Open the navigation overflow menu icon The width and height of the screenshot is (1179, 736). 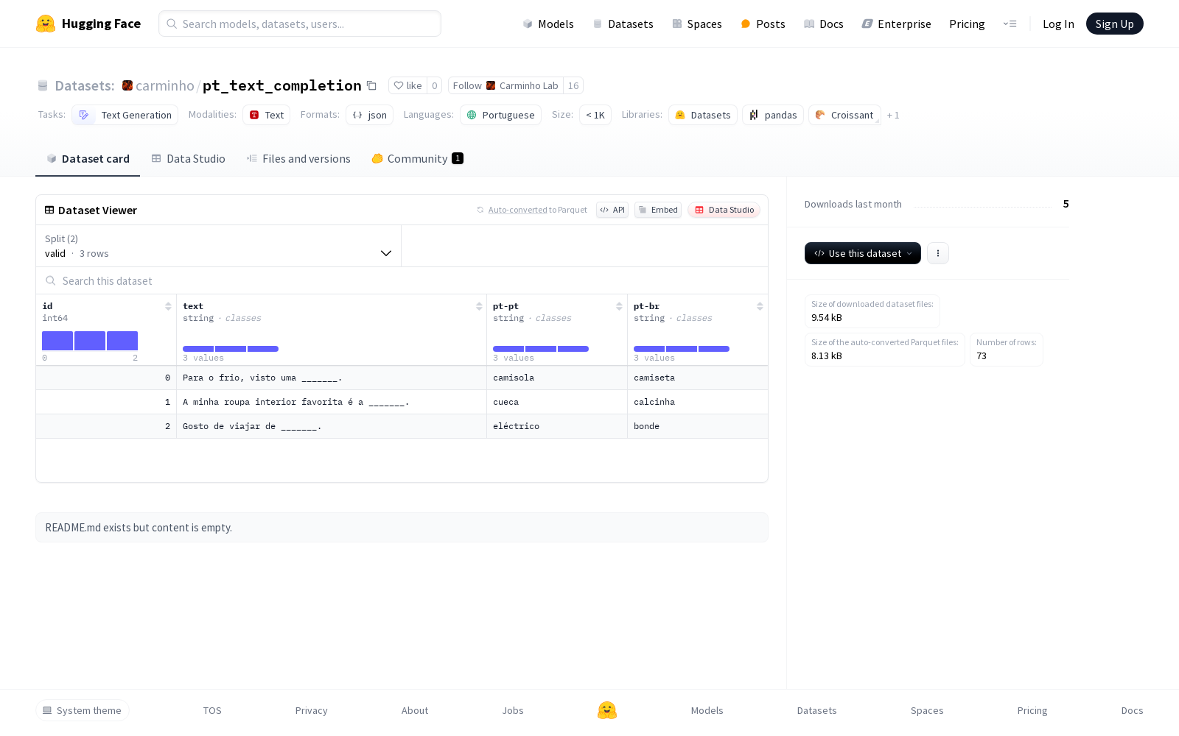tap(1010, 24)
